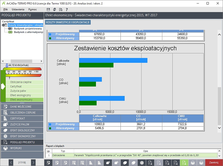Screen dimensions: 223x166
Task: Click the refresh arrows icon in top toolbar
Action: [55, 9]
